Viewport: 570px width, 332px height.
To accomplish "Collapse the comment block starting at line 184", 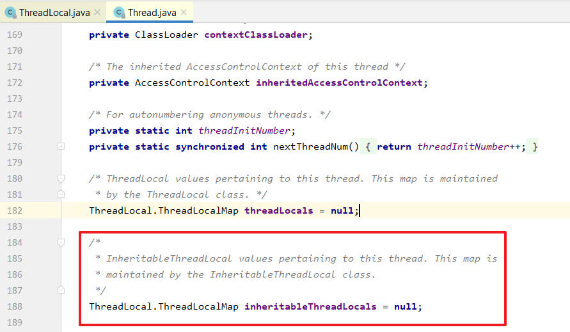I will pos(61,242).
